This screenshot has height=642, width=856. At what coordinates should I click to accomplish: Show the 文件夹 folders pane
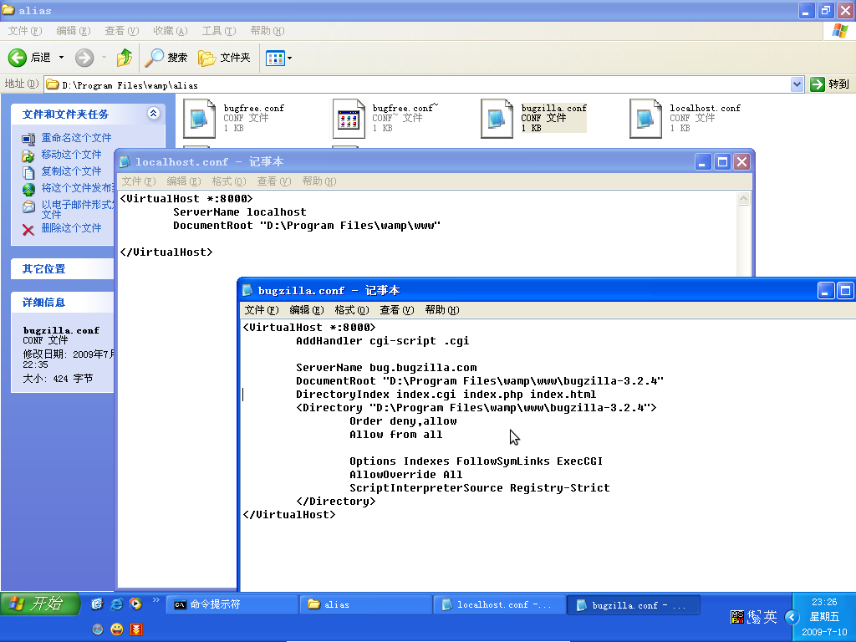224,58
